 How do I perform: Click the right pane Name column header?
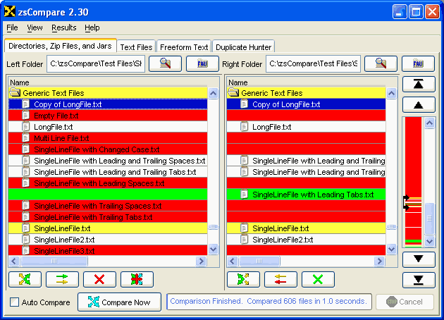(307, 82)
